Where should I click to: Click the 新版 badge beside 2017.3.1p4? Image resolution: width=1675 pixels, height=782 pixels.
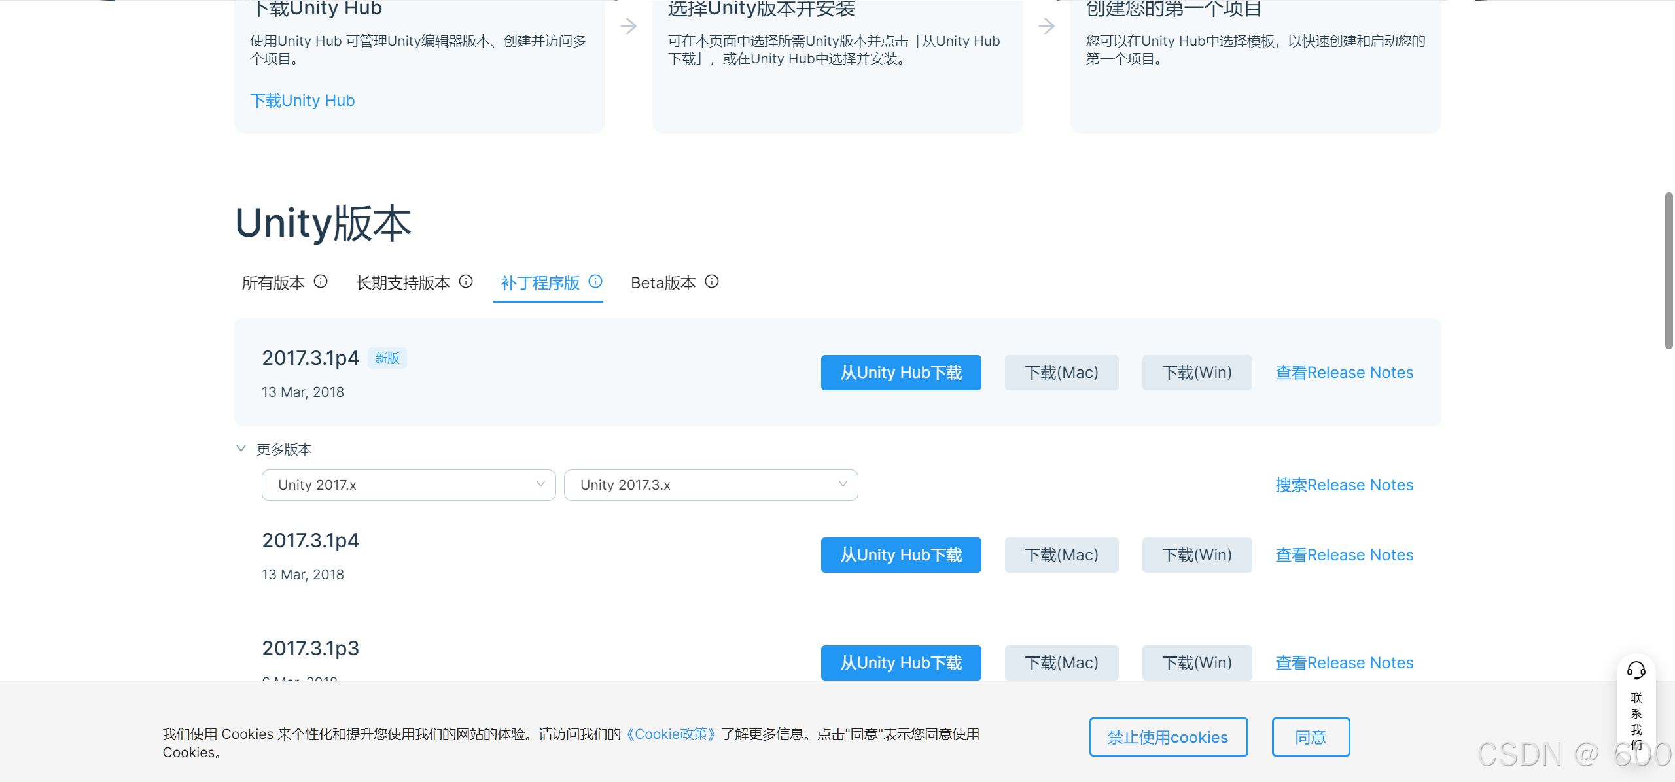click(x=387, y=358)
